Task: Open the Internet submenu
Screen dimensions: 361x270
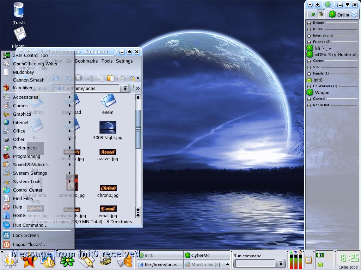Action: click(x=37, y=122)
